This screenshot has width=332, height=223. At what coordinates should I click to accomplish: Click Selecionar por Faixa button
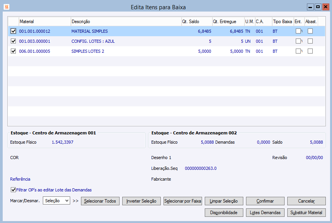point(183,201)
